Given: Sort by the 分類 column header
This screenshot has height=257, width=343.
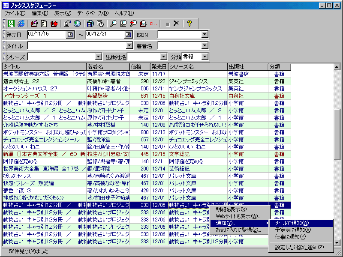Looking at the screenshot, I should pos(280,67).
